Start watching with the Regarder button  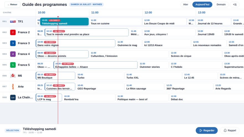[207, 130]
